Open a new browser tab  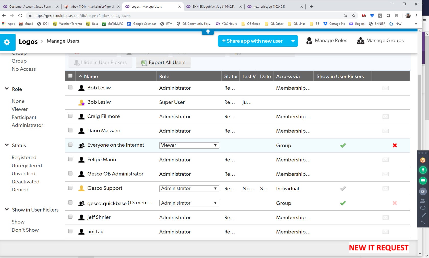point(311,7)
